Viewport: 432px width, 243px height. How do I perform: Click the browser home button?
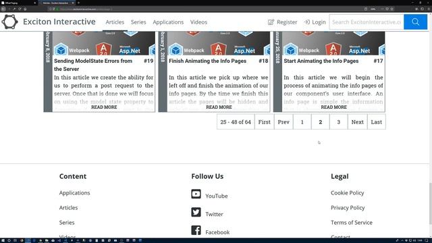click(25, 9)
